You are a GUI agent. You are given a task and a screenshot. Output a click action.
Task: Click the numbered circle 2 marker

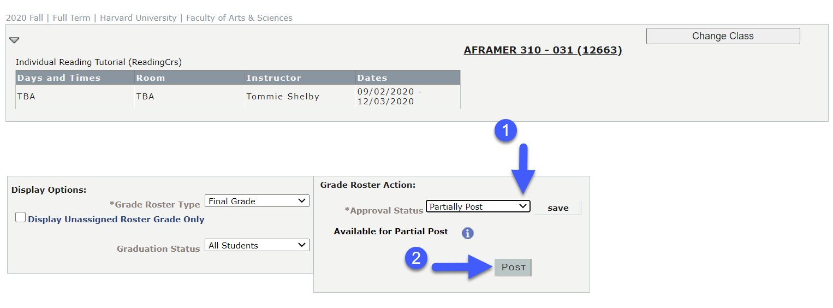tap(416, 258)
